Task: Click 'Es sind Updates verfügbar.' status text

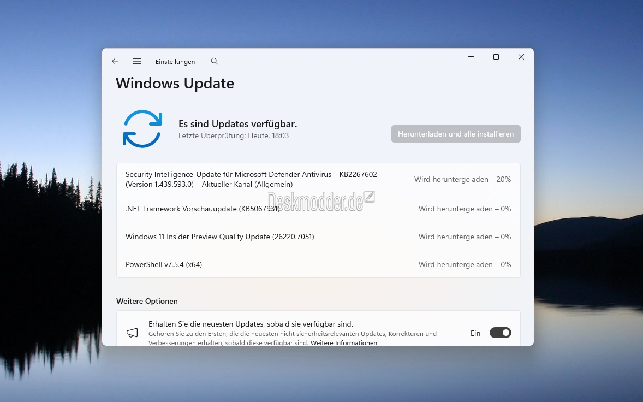Action: point(237,124)
